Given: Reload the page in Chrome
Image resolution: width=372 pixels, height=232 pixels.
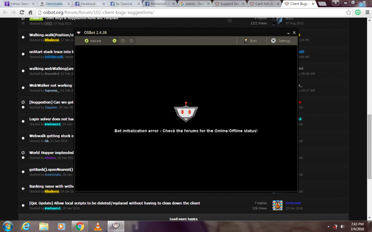Looking at the screenshot, I should (x=22, y=13).
